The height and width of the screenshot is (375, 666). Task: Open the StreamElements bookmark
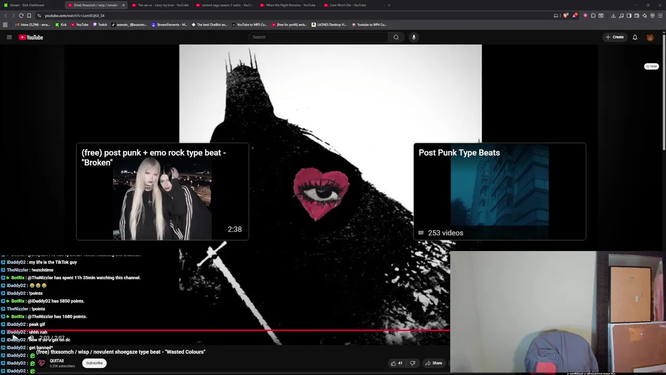(169, 24)
